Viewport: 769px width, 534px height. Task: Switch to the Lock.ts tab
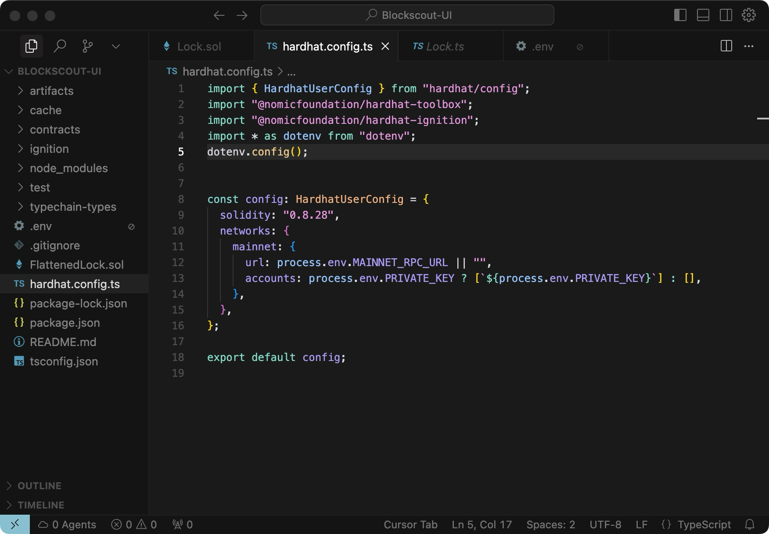coord(451,46)
